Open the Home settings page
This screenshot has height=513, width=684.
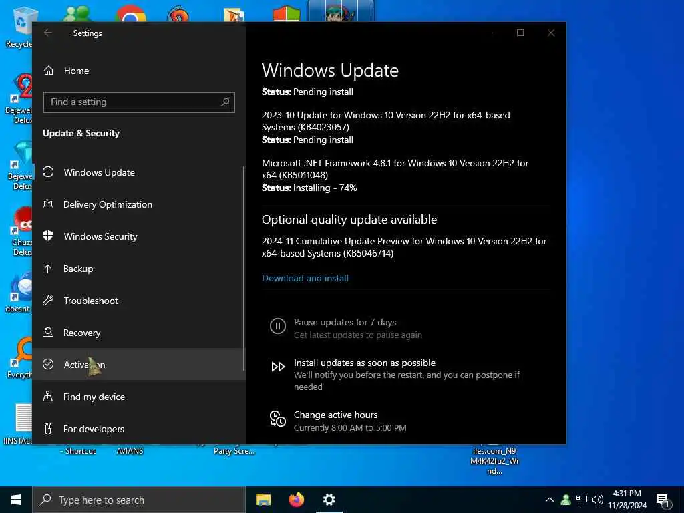coord(139,71)
